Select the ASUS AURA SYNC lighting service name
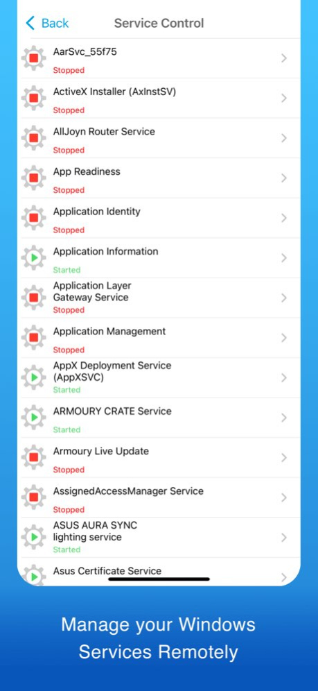The image size is (318, 691). 96,531
